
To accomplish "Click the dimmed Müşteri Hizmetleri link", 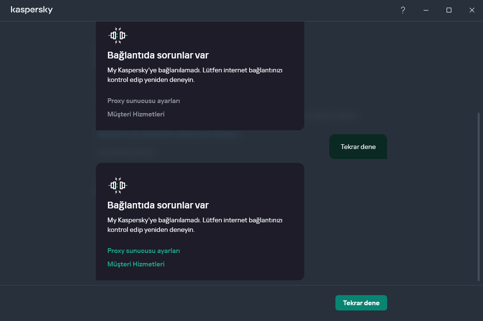I will (x=136, y=114).
